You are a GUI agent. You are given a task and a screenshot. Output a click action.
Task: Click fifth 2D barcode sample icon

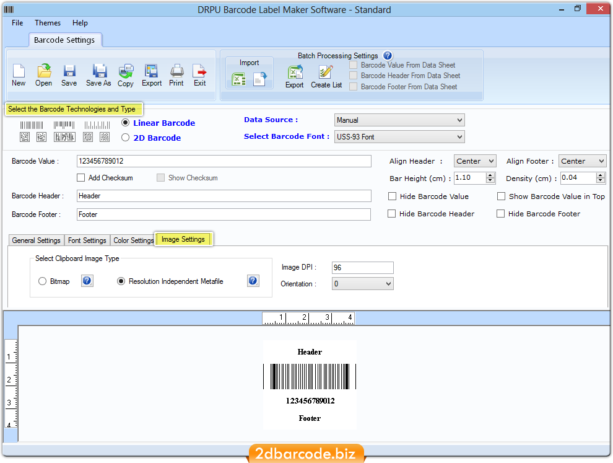click(x=105, y=137)
